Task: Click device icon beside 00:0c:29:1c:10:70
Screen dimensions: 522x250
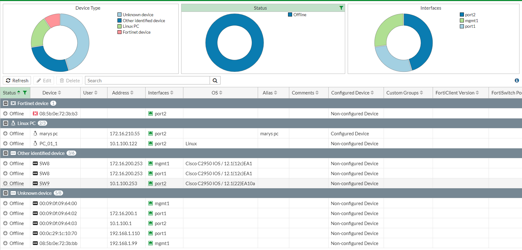Action: click(x=35, y=233)
